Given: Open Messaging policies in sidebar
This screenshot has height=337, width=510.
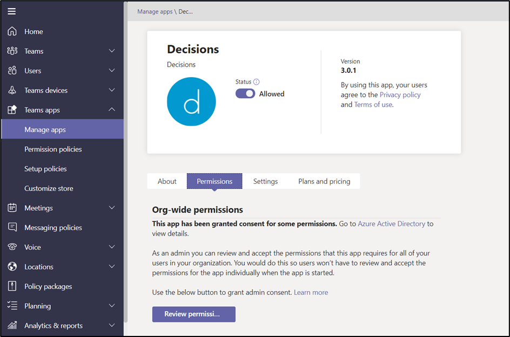Looking at the screenshot, I should coord(63,227).
